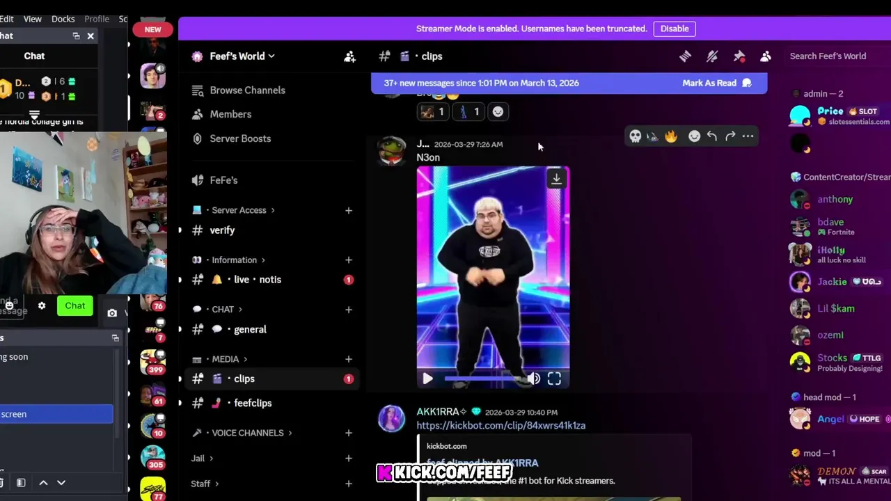Open pinned messages pin icon
Screen dimensions: 891x501
pyautogui.click(x=739, y=56)
